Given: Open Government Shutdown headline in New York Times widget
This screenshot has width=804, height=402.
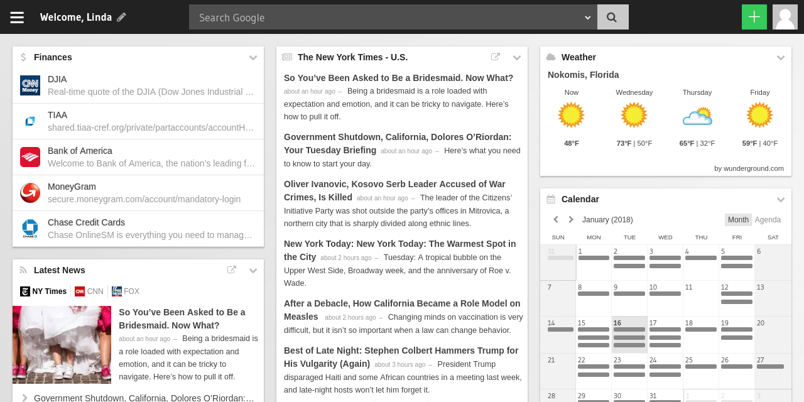Looking at the screenshot, I should click(x=398, y=143).
